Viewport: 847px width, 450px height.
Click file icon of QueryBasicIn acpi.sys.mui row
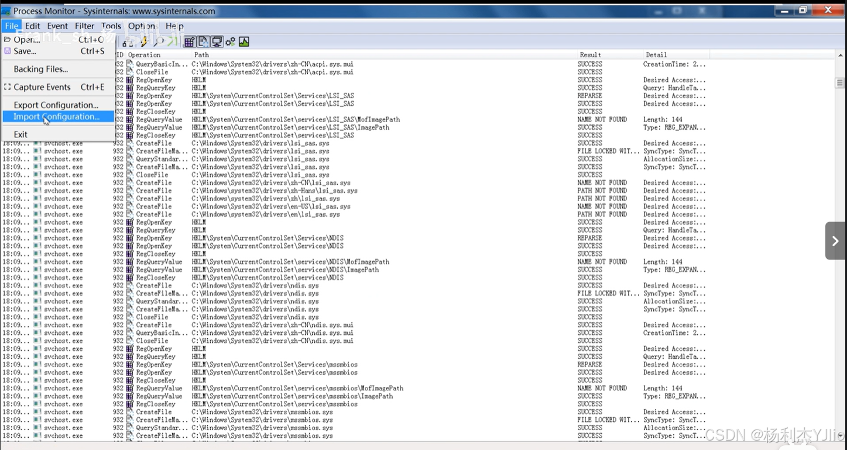click(x=130, y=64)
